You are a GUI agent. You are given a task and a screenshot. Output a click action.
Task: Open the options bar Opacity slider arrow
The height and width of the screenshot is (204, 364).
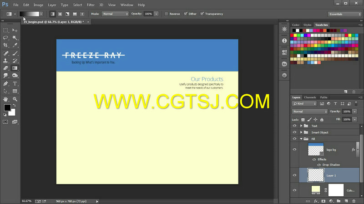click(x=156, y=14)
